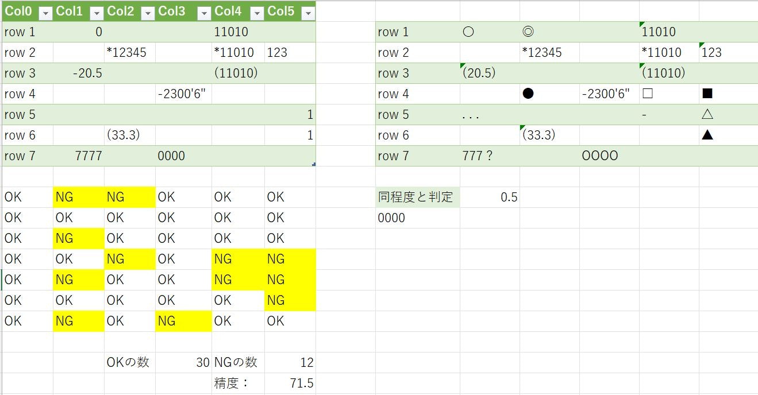
Task: Click the NG count value 12
Action: (290, 362)
